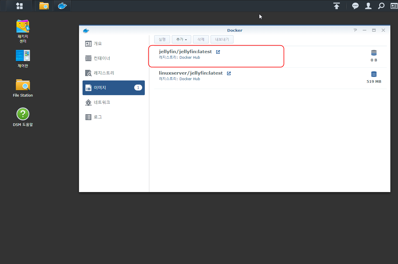
Task: Launch DSM 도움말 from the desktop
Action: [x=23, y=114]
